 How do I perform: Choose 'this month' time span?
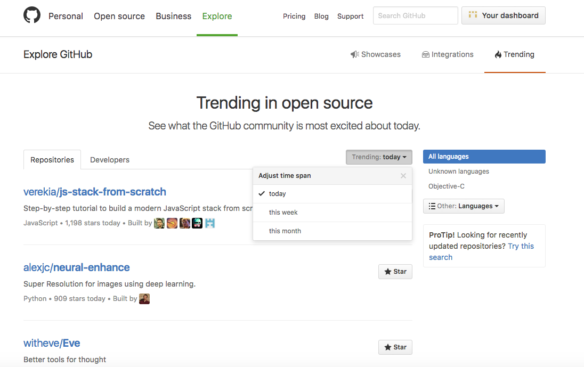pyautogui.click(x=332, y=231)
